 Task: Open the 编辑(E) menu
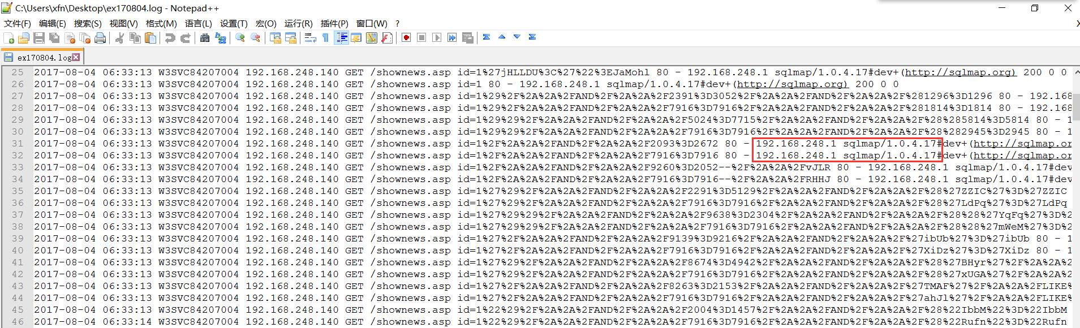click(x=52, y=23)
